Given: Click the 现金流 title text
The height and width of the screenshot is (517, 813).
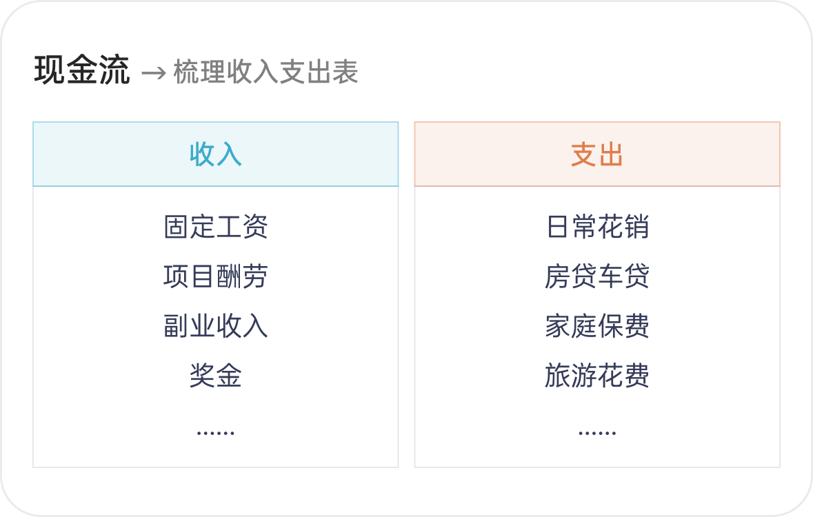Looking at the screenshot, I should pyautogui.click(x=81, y=71).
